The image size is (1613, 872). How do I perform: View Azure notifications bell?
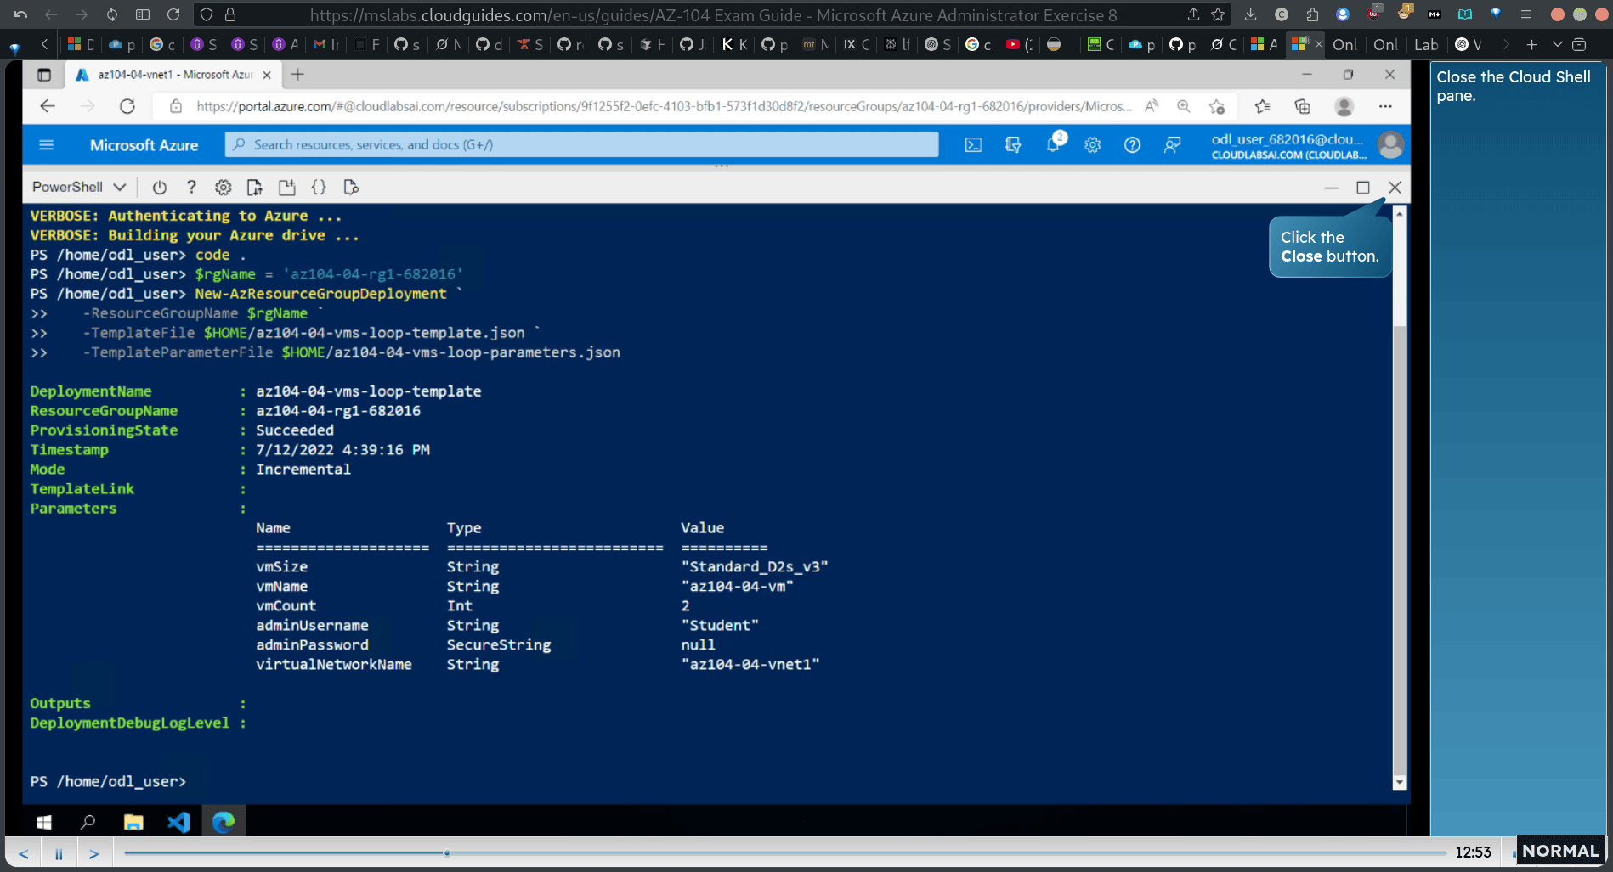coord(1054,143)
